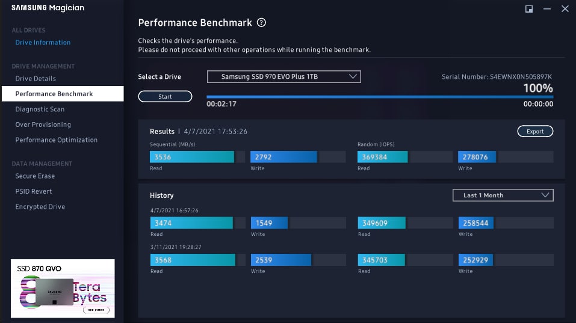
Task: Expand the Last 1 Month history filter
Action: (x=503, y=195)
